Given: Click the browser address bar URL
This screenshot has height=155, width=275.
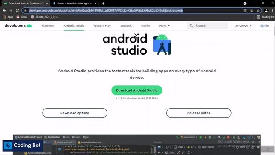Looking at the screenshot, I should click(x=106, y=10).
